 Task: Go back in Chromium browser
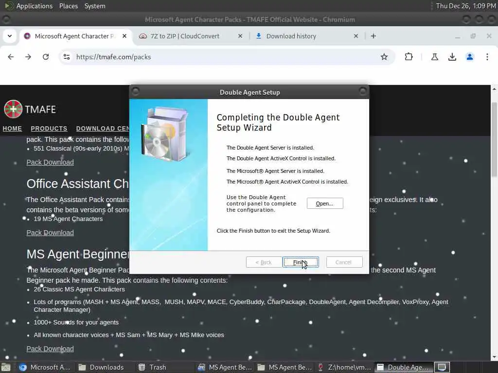click(11, 57)
